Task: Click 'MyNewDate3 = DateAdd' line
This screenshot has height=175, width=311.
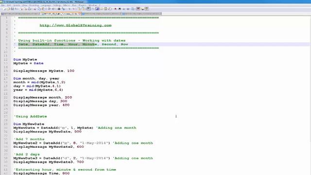Action: tap(83, 158)
